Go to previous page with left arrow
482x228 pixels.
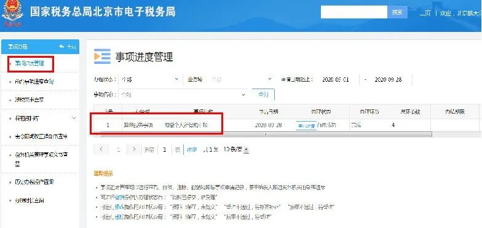(101, 150)
